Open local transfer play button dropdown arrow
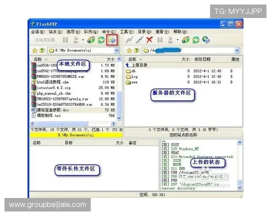The height and width of the screenshot is (216, 271). [x=83, y=40]
